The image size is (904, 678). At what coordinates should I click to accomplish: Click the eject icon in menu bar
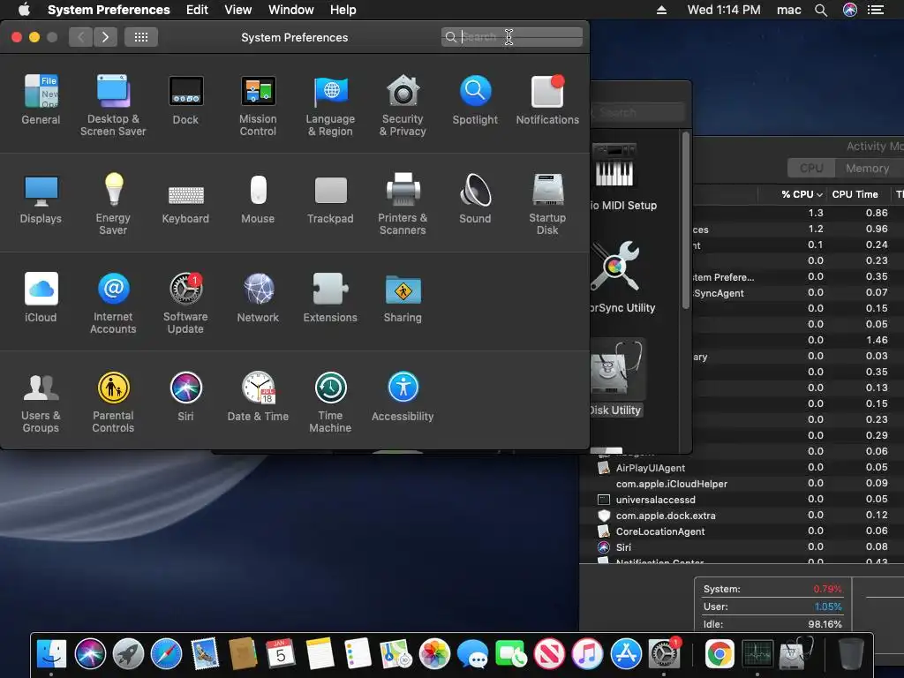click(x=661, y=10)
